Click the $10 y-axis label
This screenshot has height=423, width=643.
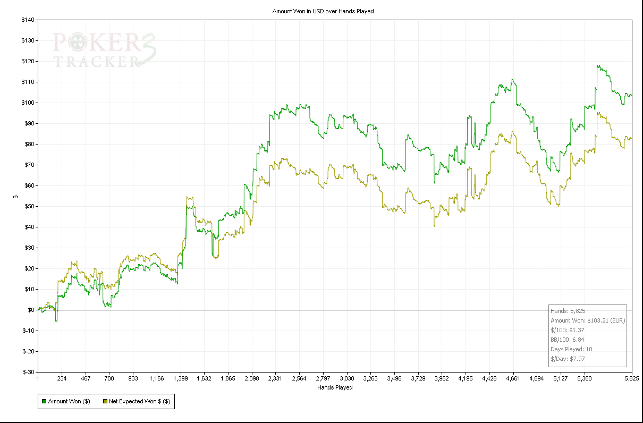pyautogui.click(x=29, y=290)
